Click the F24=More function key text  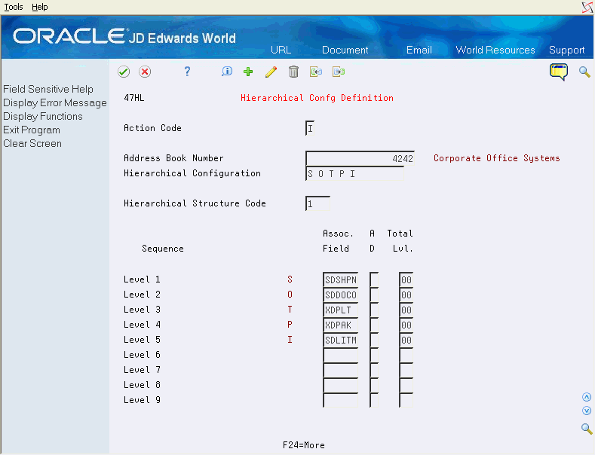pyautogui.click(x=304, y=445)
